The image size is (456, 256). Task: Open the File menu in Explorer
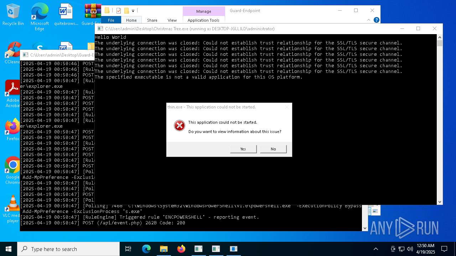111,20
